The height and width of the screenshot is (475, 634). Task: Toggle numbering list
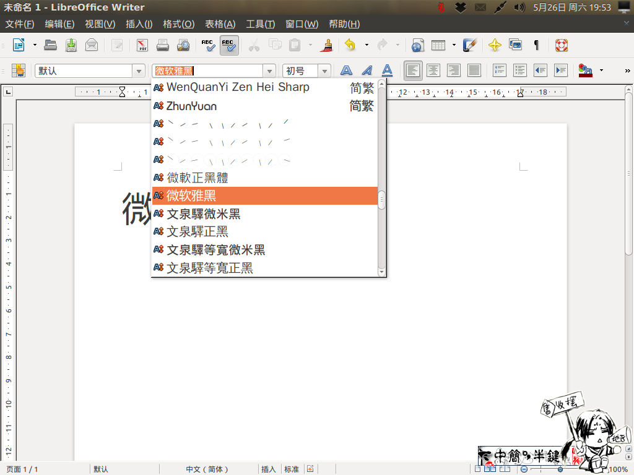500,71
